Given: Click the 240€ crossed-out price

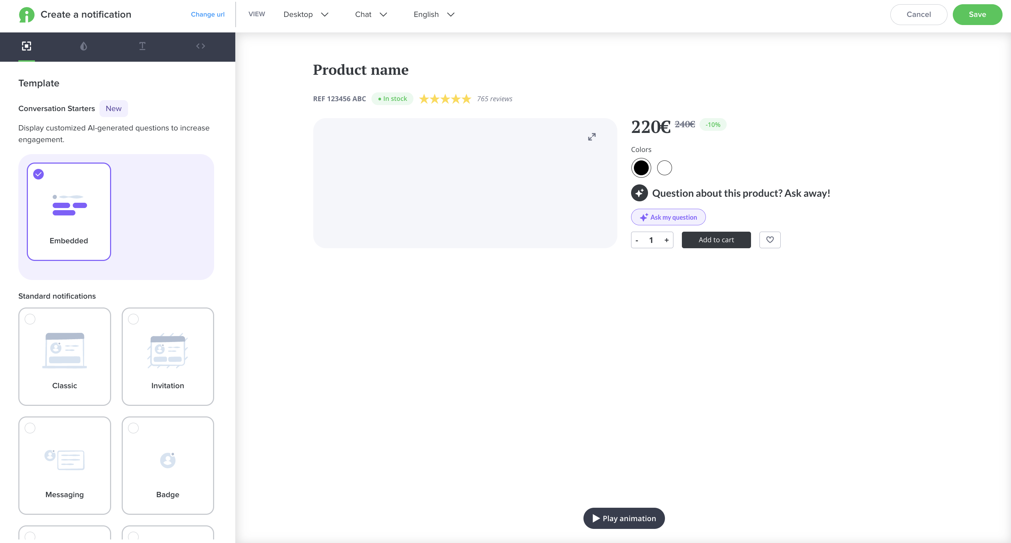Looking at the screenshot, I should coord(684,124).
